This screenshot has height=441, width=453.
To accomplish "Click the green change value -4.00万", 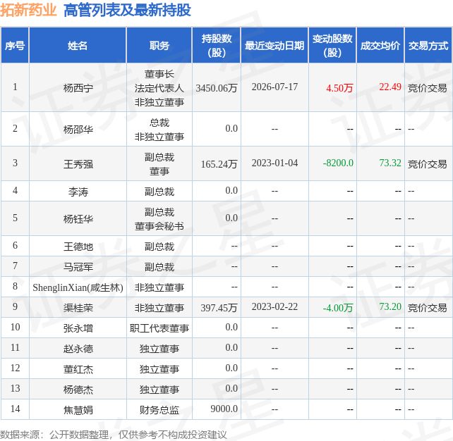I will pos(338,308).
